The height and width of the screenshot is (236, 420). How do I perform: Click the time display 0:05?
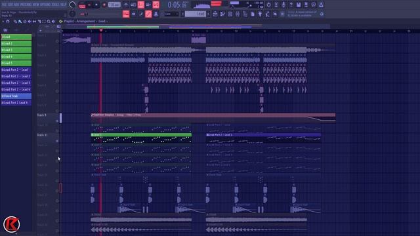(x=178, y=5)
